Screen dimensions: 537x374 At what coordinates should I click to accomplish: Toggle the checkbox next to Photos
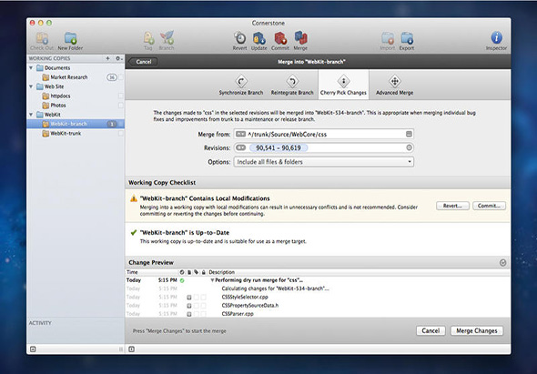pos(120,106)
